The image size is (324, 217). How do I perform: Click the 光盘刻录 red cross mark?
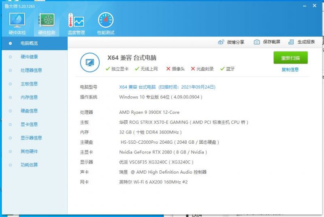click(x=193, y=69)
